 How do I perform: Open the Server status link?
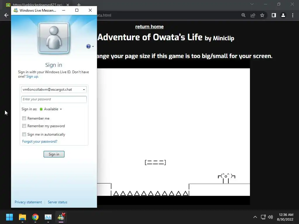coord(58,202)
